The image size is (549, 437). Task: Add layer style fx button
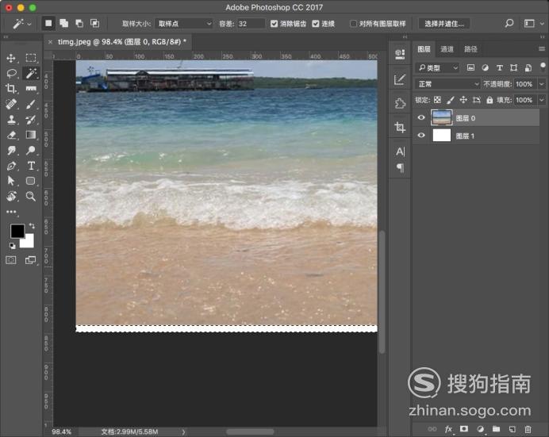448,428
